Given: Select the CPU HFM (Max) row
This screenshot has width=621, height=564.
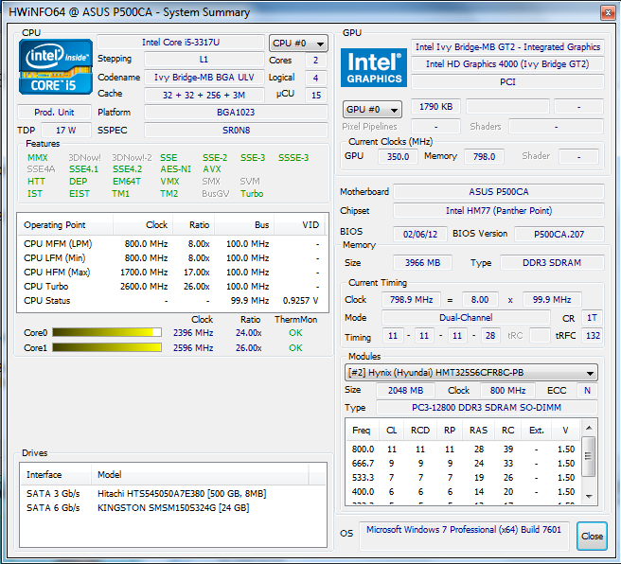Looking at the screenshot, I should 171,272.
